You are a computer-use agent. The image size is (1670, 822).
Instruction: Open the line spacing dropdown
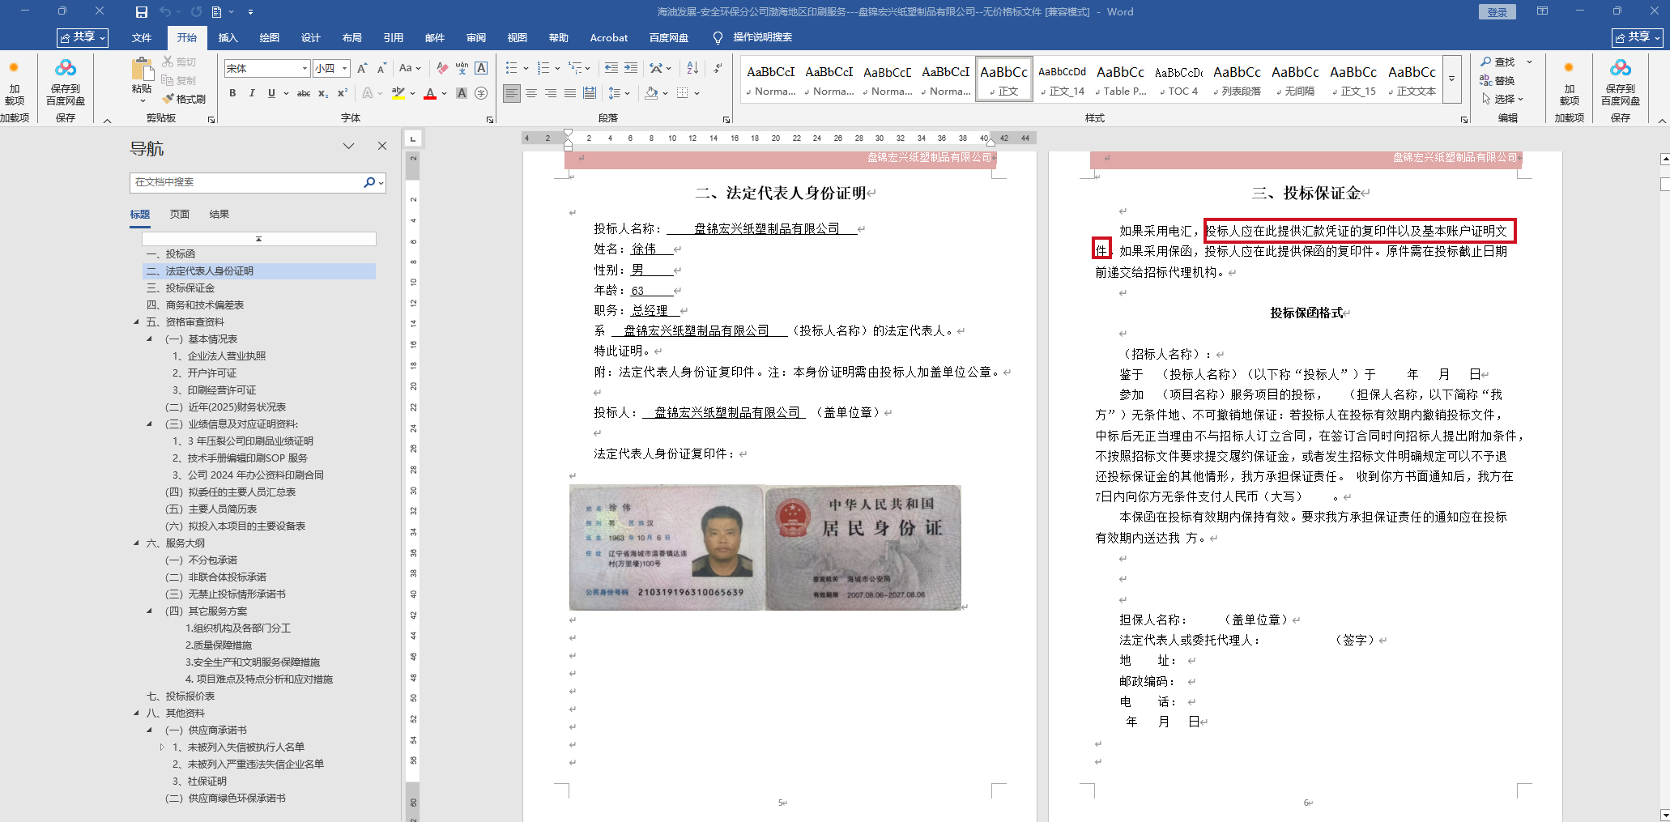618,93
